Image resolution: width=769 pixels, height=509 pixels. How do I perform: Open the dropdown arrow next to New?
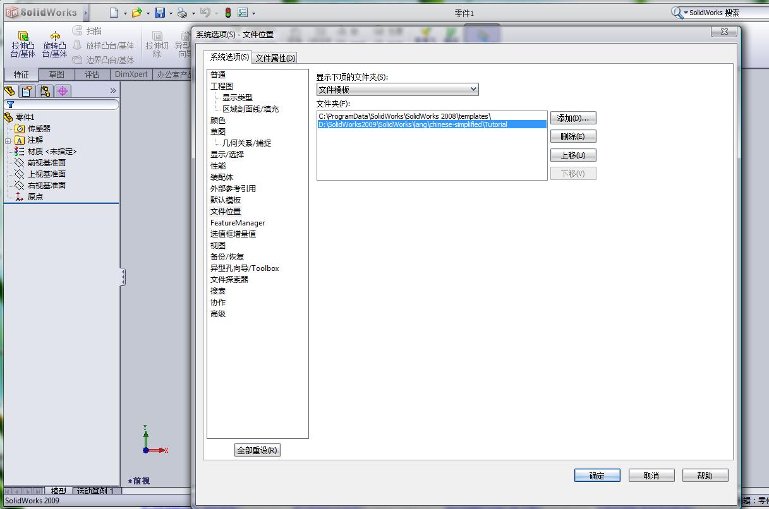click(x=125, y=13)
